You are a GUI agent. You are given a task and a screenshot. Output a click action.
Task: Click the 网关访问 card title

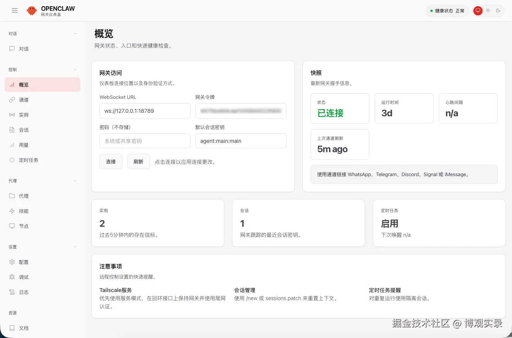(111, 73)
